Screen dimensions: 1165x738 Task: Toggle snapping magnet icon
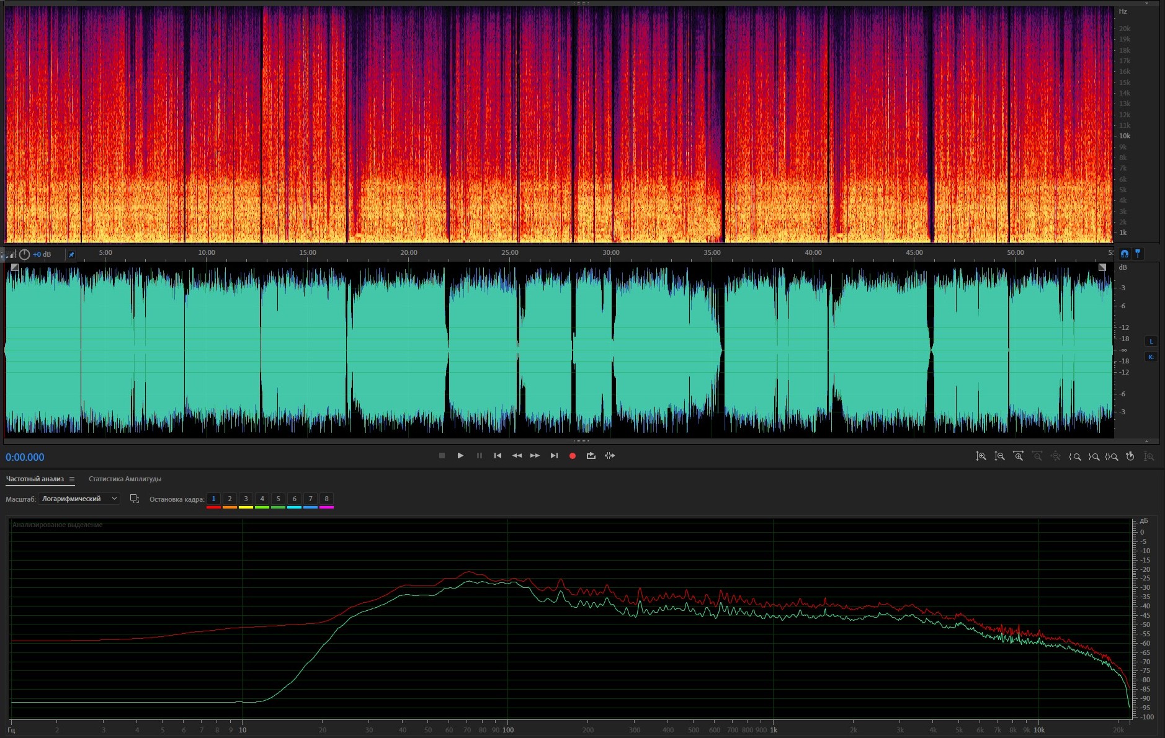click(x=1125, y=254)
